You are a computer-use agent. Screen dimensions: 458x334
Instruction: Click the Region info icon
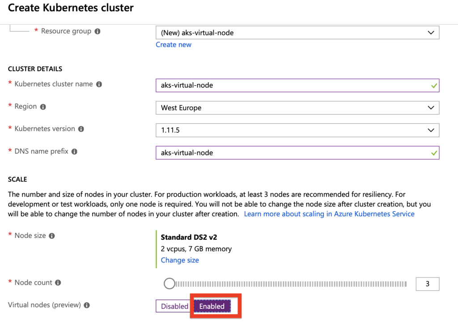[43, 107]
